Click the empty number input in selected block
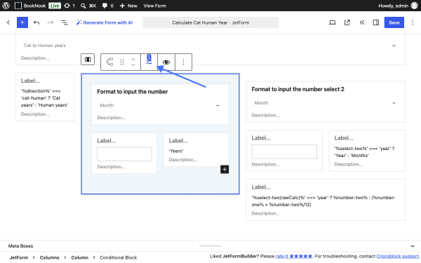The width and height of the screenshot is (421, 263). point(124,154)
